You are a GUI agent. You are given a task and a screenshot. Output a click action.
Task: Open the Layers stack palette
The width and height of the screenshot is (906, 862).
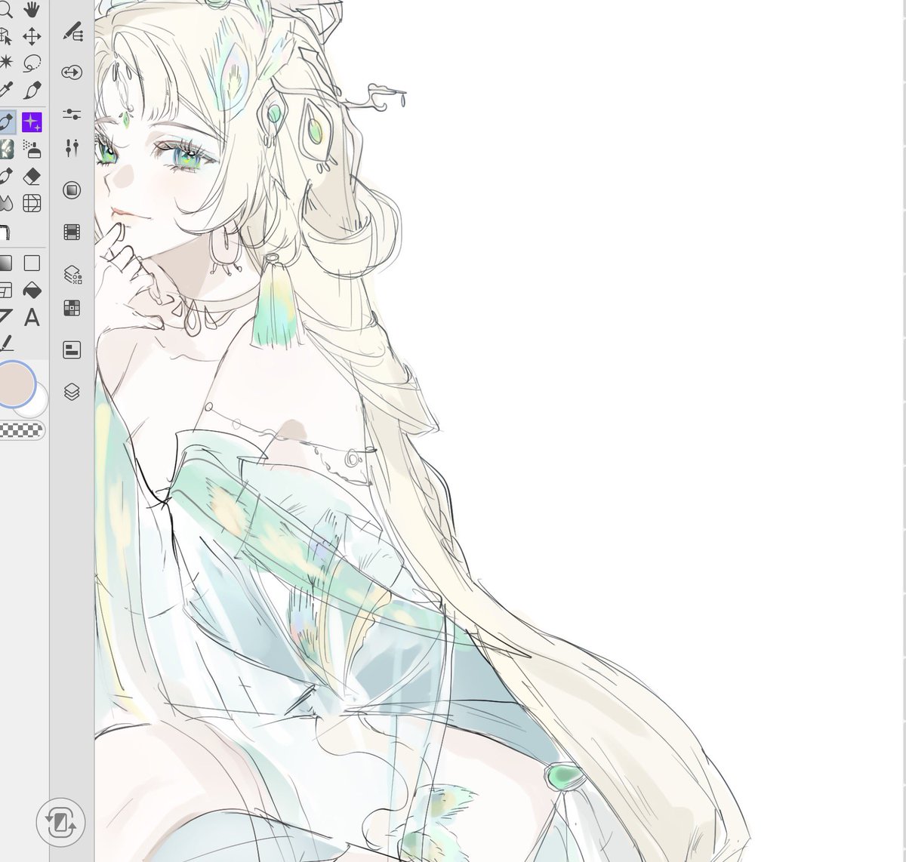point(72,392)
